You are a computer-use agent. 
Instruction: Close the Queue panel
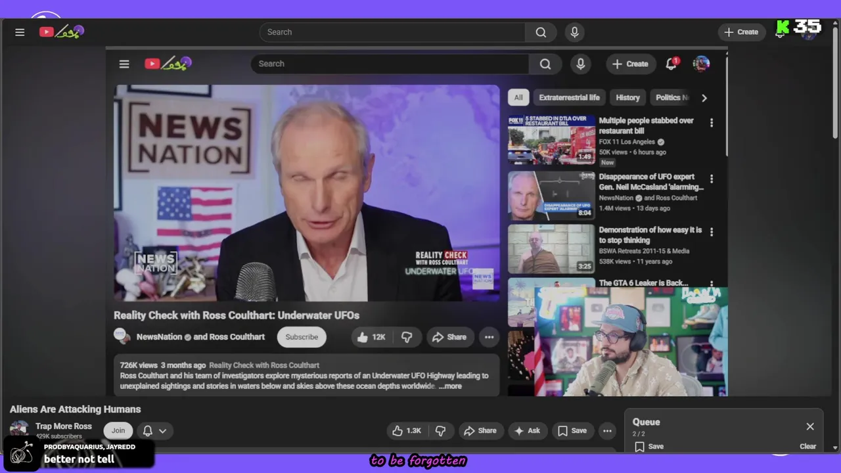click(810, 426)
